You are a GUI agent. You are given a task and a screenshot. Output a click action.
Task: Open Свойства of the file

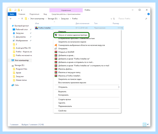pos(62,111)
